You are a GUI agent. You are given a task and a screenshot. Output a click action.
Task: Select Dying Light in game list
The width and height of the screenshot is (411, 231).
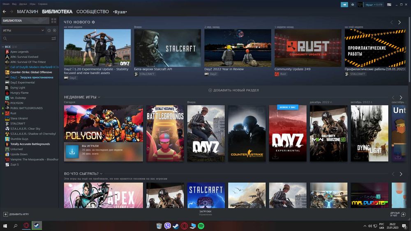coord(18,88)
